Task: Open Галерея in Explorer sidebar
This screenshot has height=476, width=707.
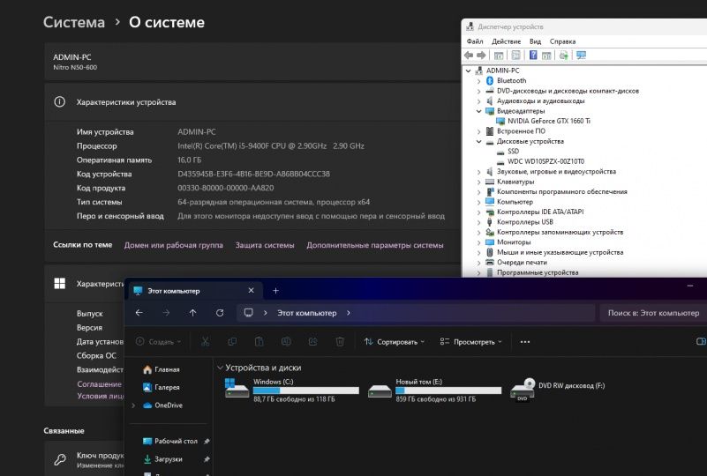Action: (x=161, y=387)
